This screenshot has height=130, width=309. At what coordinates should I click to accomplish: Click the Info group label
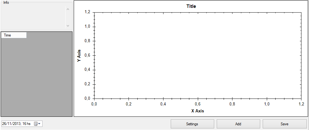[x=6, y=3]
